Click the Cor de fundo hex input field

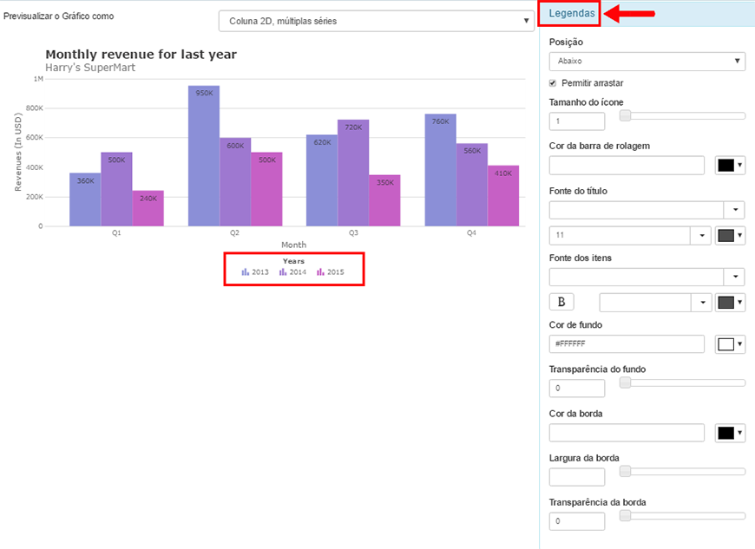point(627,344)
